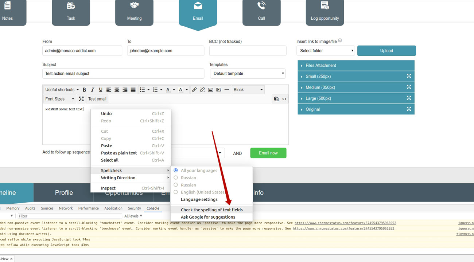Open the Select folder dropdown
The width and height of the screenshot is (474, 262).
pyautogui.click(x=326, y=51)
